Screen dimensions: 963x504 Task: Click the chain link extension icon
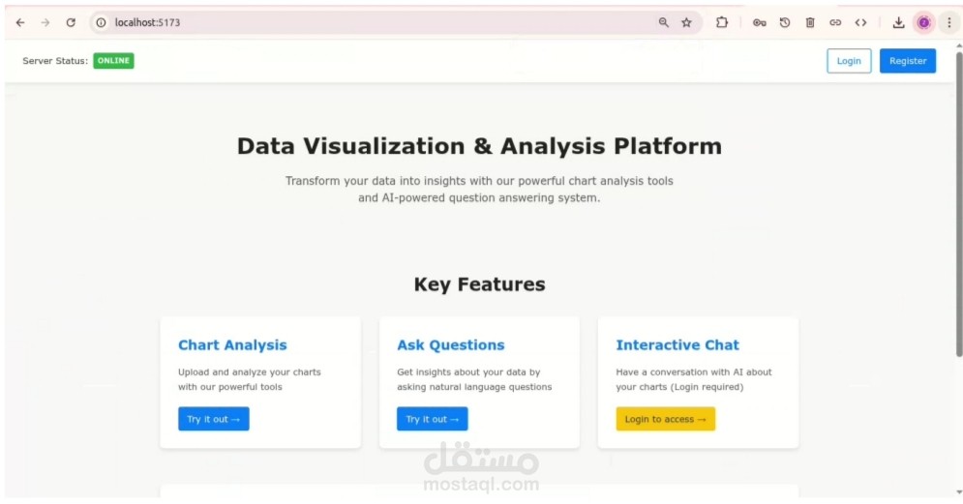[x=835, y=22]
